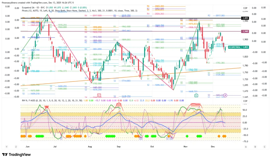Click the green earnings E marker

[196, 95]
